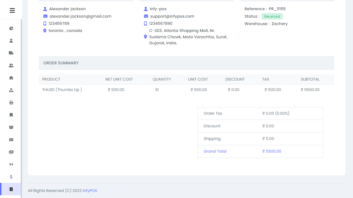Select the supplier email alexander.jackson@gmail.com
Image resolution: width=353 pixels, height=198 pixels.
click(x=80, y=16)
